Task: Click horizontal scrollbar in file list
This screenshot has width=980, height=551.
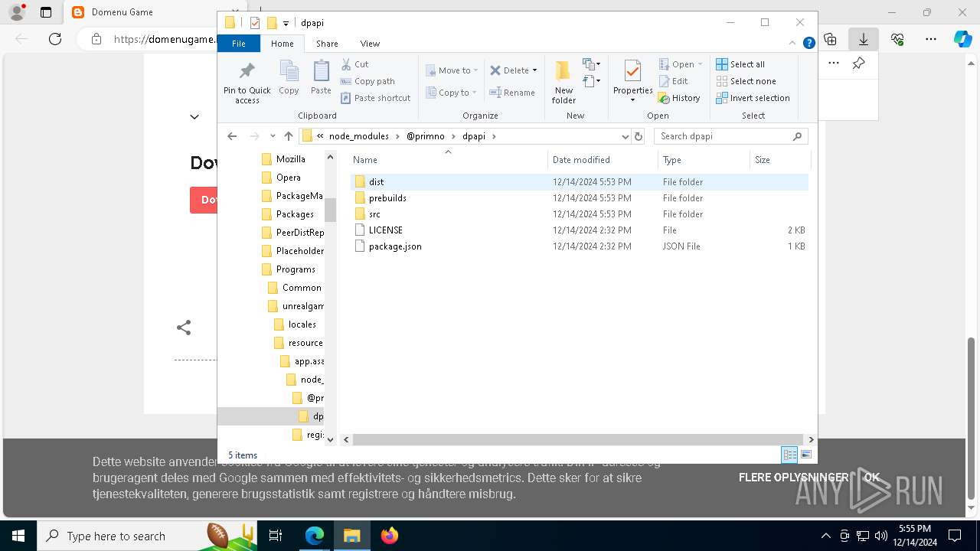Action: click(579, 440)
